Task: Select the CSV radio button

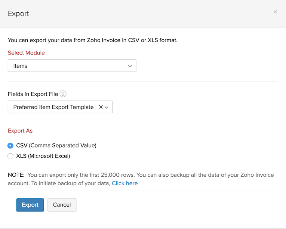Action: (x=10, y=146)
